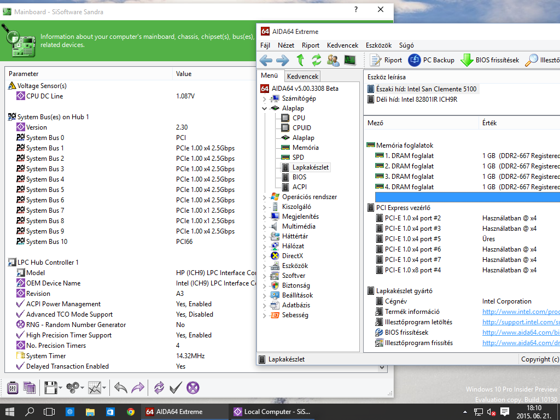Select Memória tree item
Viewport: 560px width, 420px height.
(x=305, y=148)
